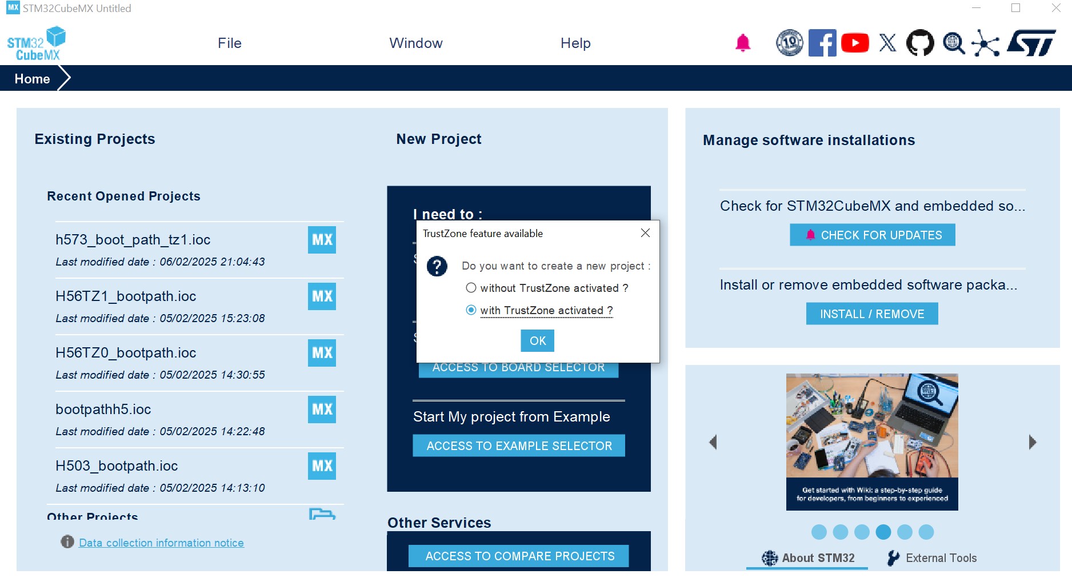
Task: Click the ST logo icon
Action: point(1031,43)
